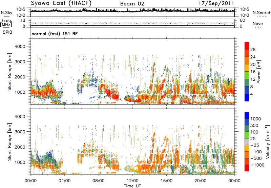This screenshot has width=271, height=188.
Task: Click the gray segment of velocity colorbar
Action: (247, 142)
